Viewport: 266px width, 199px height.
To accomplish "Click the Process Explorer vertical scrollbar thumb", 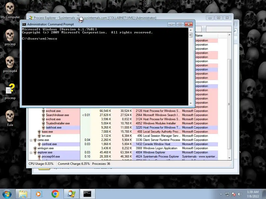I will point(229,104).
